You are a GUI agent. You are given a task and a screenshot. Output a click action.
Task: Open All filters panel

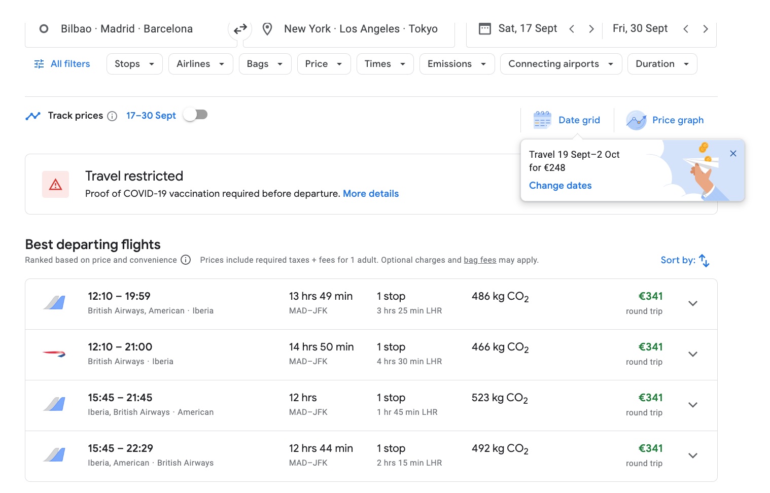pyautogui.click(x=62, y=64)
